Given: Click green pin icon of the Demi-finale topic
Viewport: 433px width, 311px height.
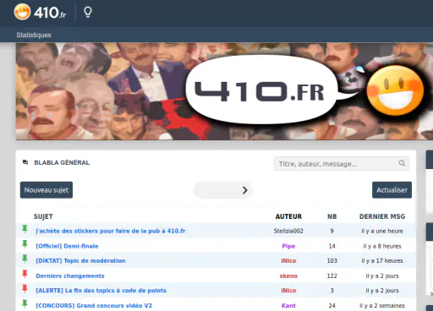Looking at the screenshot, I should tap(25, 244).
